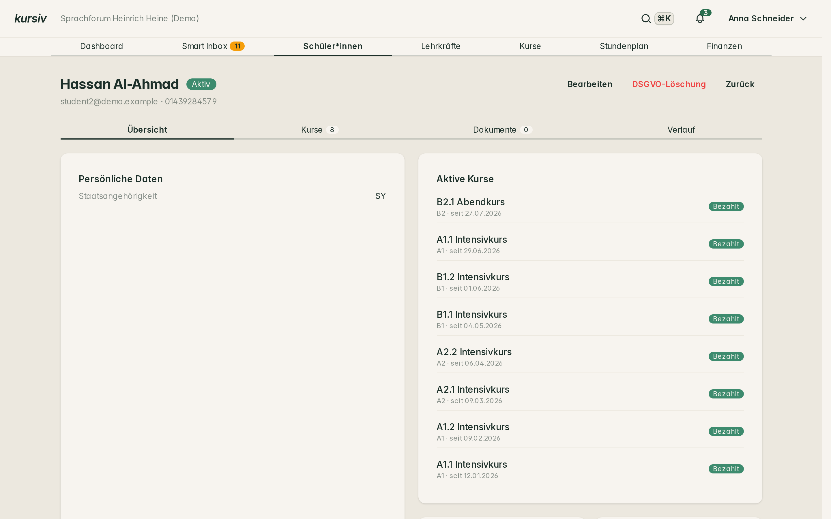
Task: Click Bearbeiten to edit the student
Action: pos(589,84)
